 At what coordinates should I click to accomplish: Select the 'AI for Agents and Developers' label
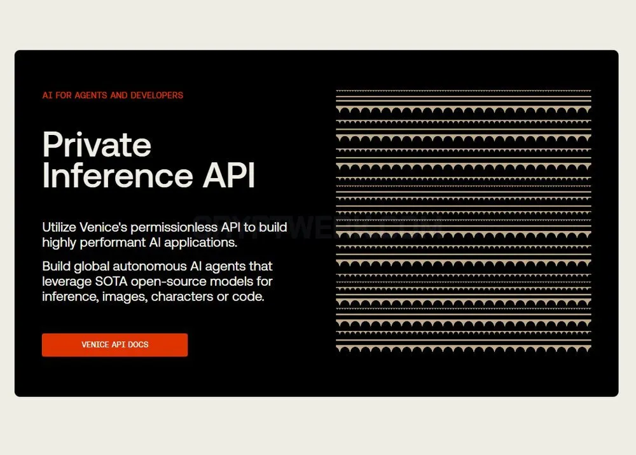113,95
